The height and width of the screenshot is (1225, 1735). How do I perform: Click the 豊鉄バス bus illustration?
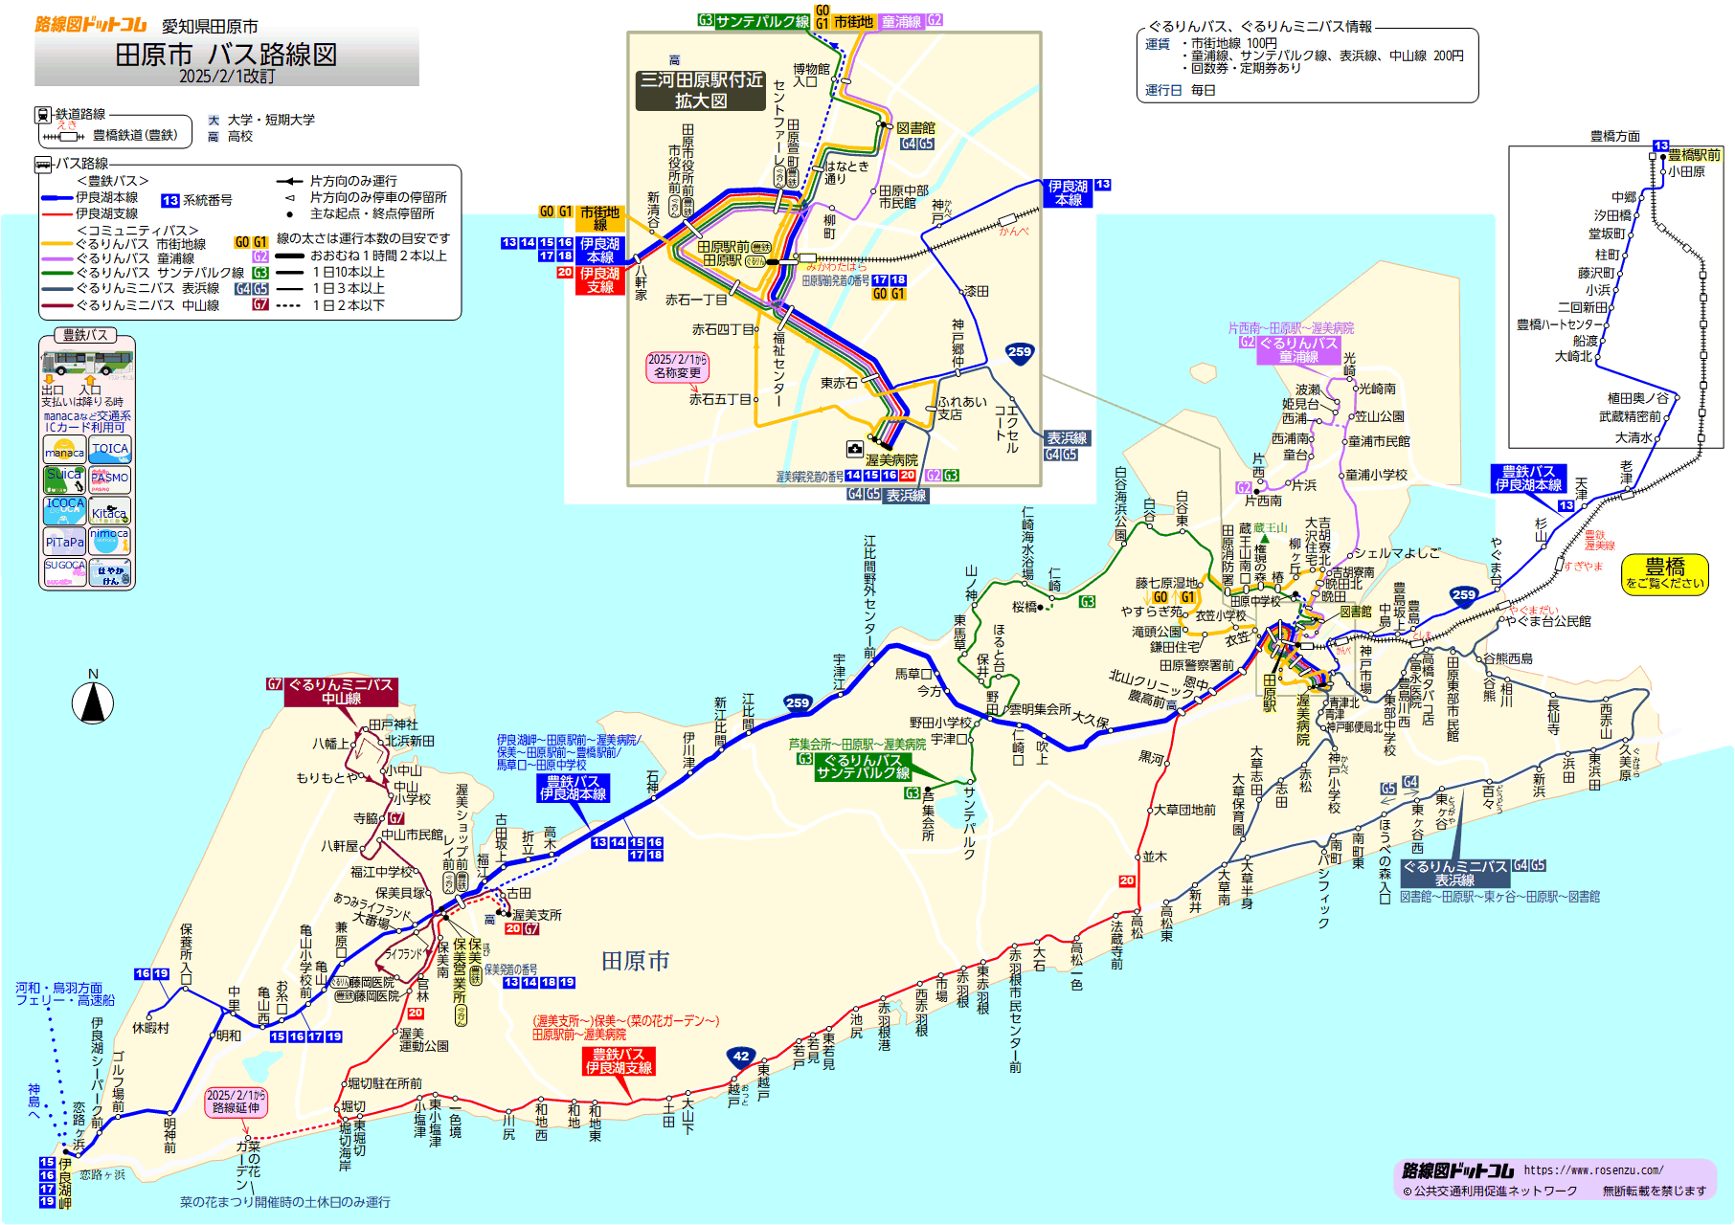coord(87,363)
